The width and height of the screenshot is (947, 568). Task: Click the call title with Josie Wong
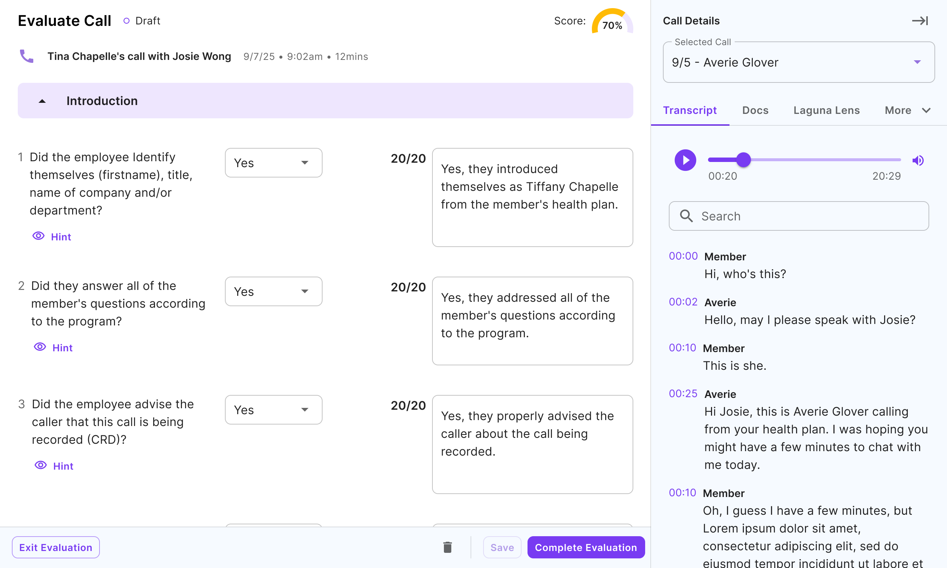139,56
